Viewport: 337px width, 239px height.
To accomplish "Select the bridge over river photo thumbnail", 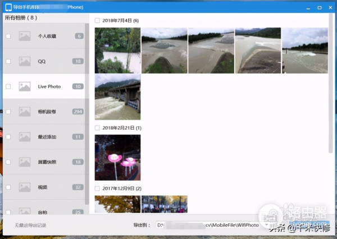I will point(117,97).
